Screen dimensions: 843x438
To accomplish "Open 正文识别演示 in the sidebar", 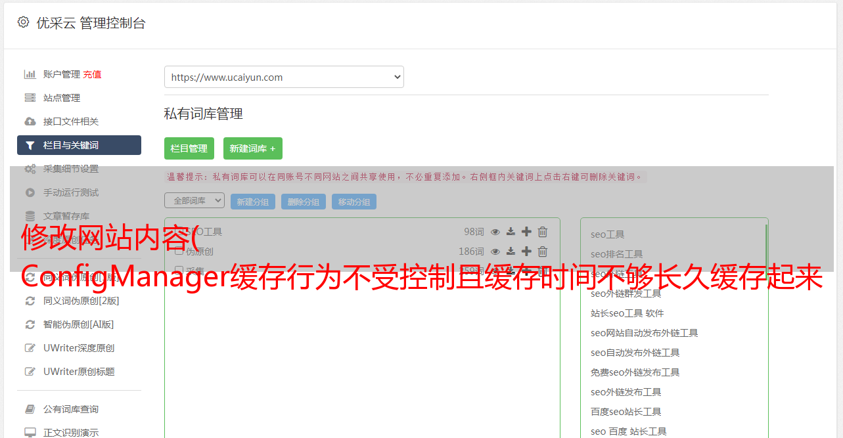I will 71,433.
